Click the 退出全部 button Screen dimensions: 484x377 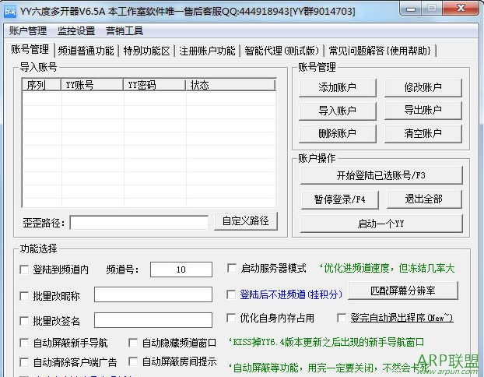(x=424, y=199)
